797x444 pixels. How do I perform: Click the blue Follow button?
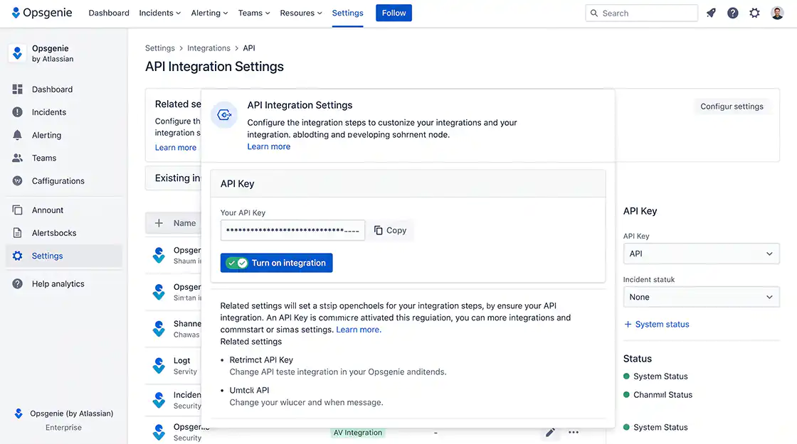point(394,13)
